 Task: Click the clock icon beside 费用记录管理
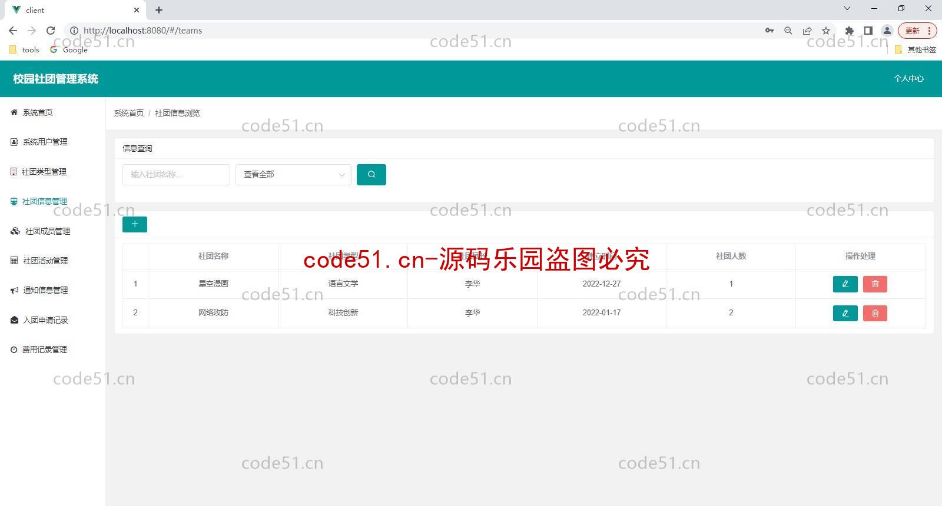tap(14, 349)
